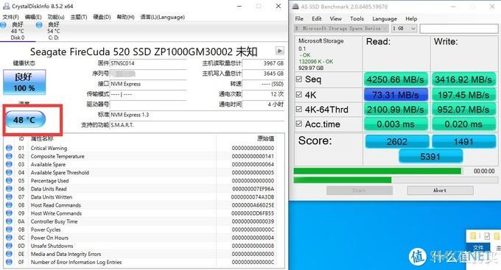The image size is (501, 270).
Task: Click the status dot for Data Units Written
Action: pyautogui.click(x=9, y=196)
